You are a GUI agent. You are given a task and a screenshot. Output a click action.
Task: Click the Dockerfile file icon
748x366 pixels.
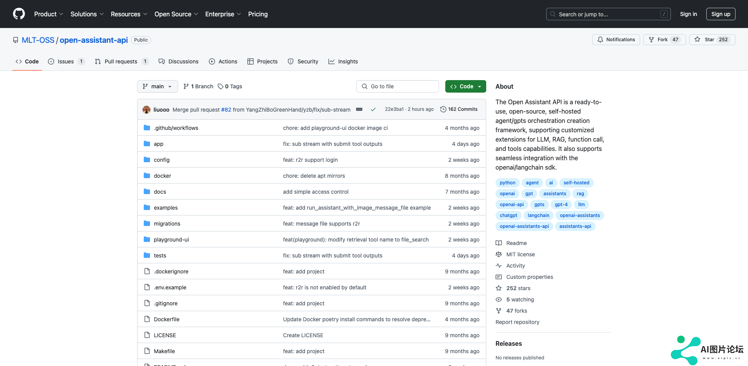[x=147, y=319]
